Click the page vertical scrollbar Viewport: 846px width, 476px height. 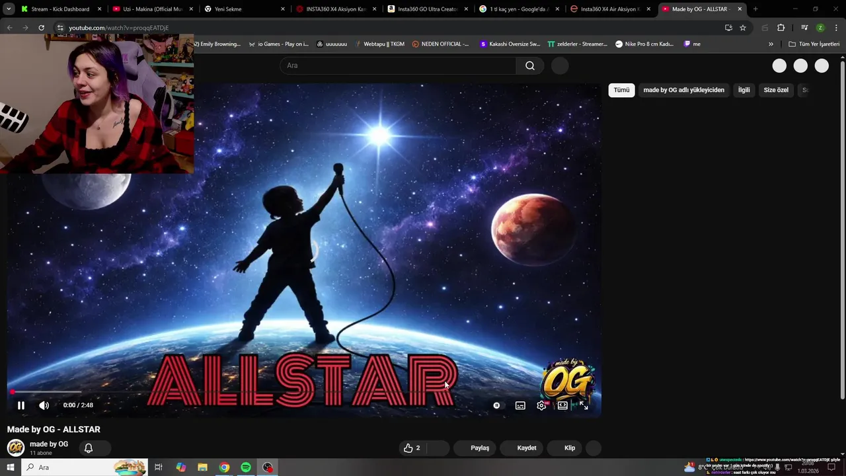[842, 231]
